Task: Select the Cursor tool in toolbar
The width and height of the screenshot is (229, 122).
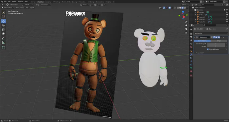Action: click(x=3, y=16)
